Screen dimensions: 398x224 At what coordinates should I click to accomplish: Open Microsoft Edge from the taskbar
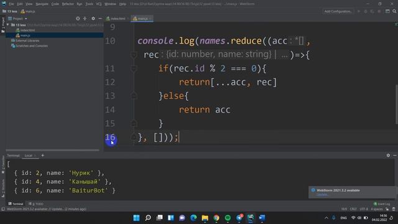coord(193,218)
